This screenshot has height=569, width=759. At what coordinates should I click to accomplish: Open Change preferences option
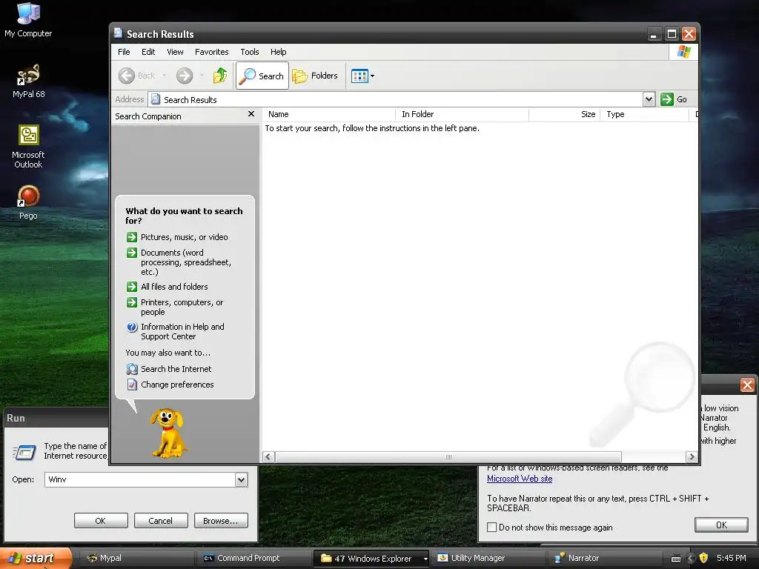click(x=170, y=385)
